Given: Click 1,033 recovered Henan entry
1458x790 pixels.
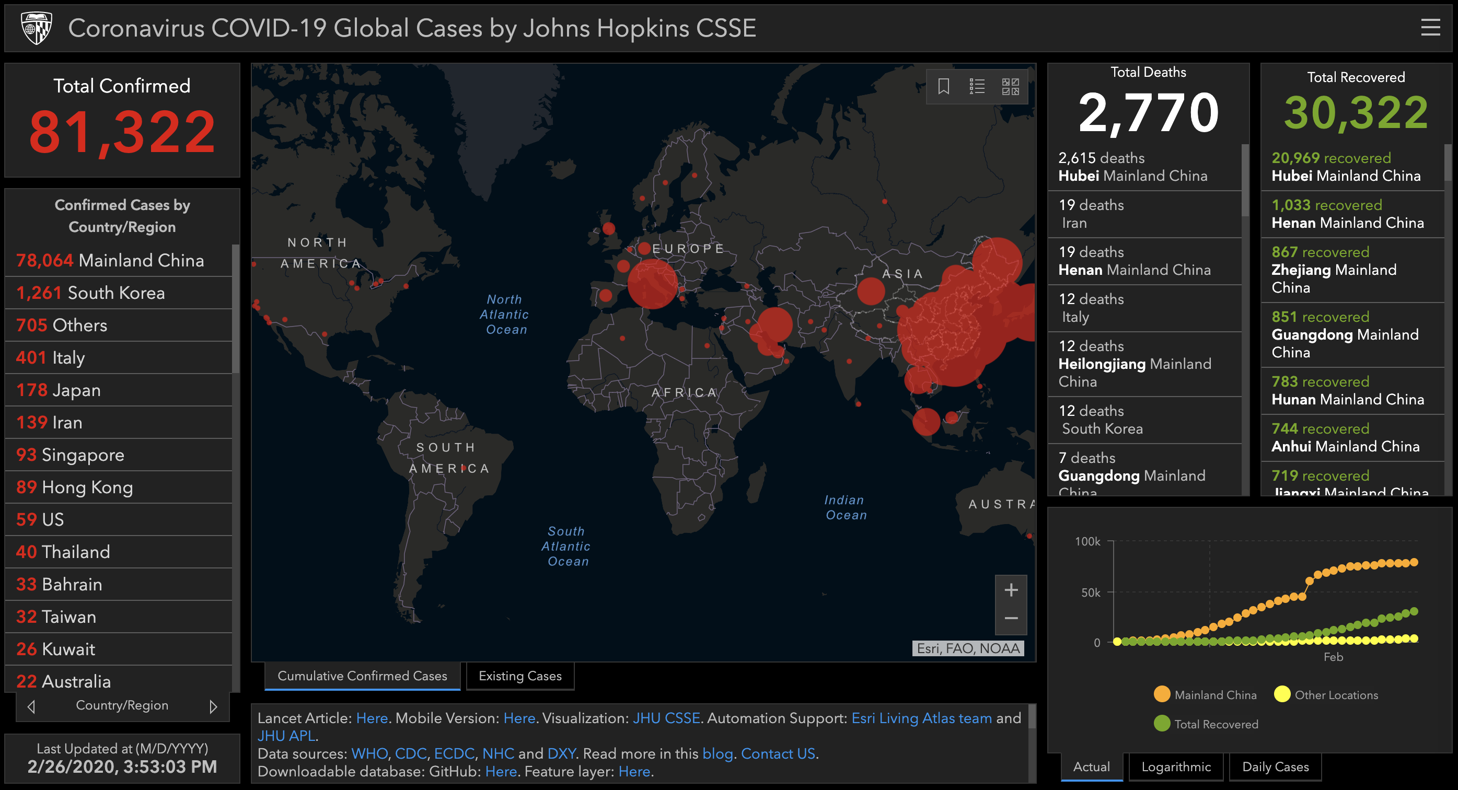Looking at the screenshot, I should 1353,214.
